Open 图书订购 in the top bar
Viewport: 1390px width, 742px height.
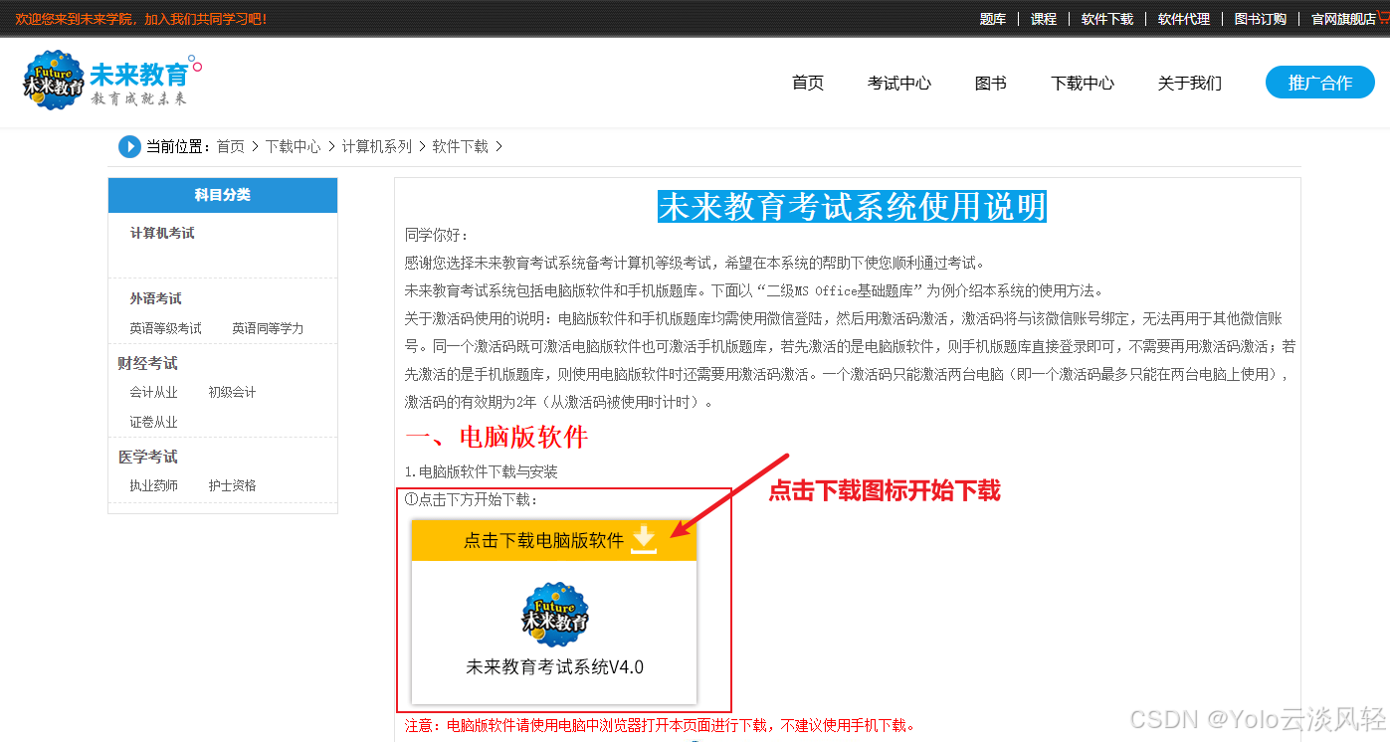1261,19
